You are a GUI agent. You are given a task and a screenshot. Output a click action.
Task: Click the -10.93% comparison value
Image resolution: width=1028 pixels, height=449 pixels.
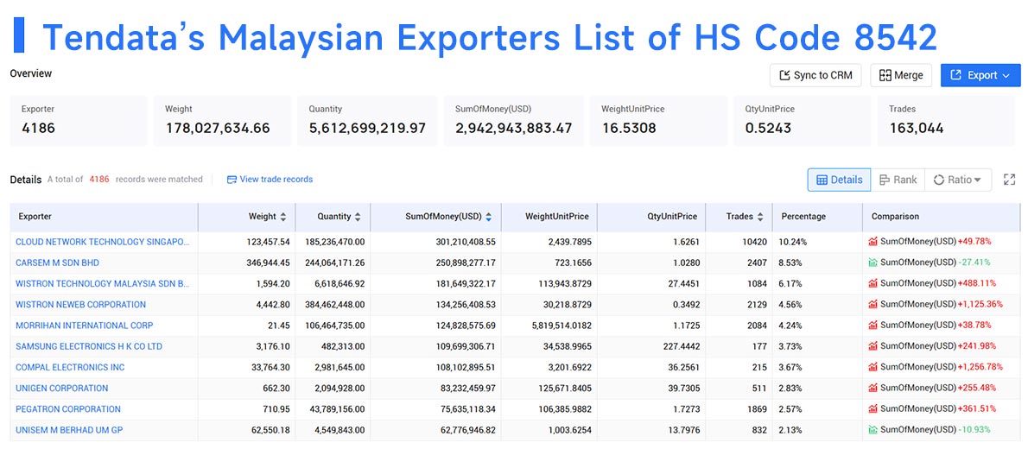974,430
